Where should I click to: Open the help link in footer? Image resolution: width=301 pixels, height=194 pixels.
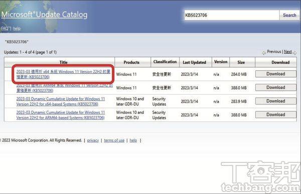coord(133,140)
